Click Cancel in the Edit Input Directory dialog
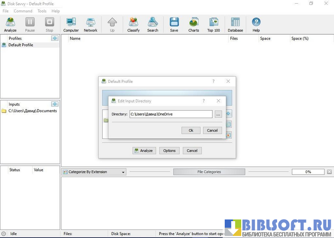This screenshot has height=238, width=334. pyautogui.click(x=212, y=130)
